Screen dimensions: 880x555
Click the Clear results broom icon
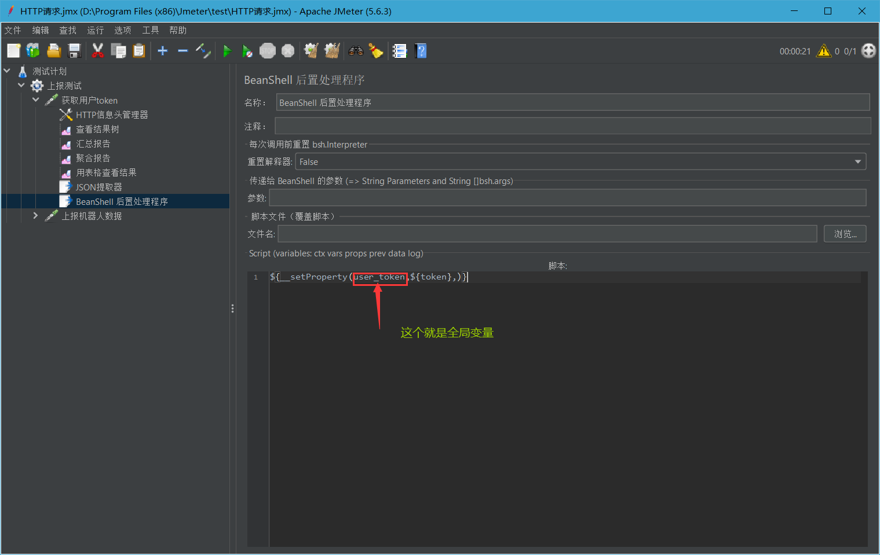(312, 51)
